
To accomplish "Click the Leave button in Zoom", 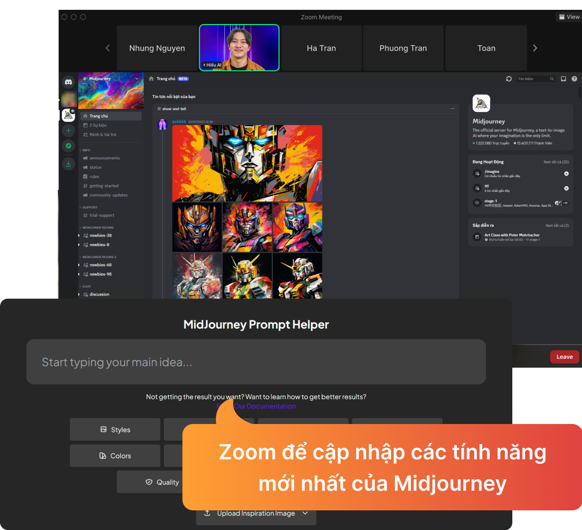I will pos(564,357).
